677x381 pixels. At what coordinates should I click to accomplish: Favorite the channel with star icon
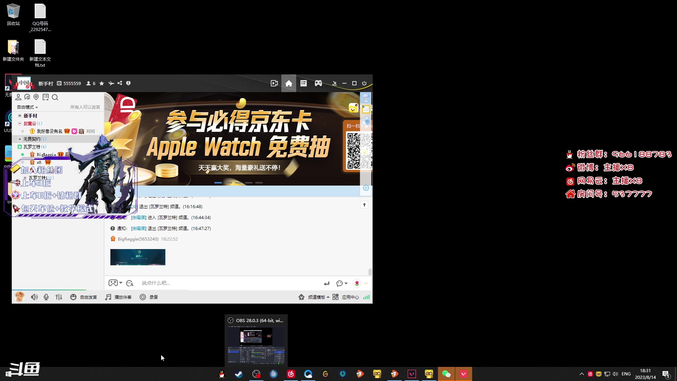[102, 83]
